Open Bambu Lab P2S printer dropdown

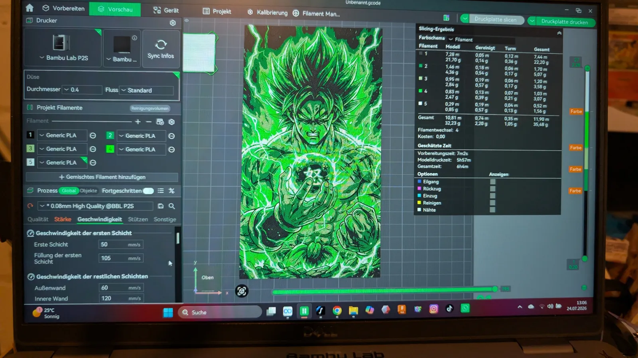(63, 58)
